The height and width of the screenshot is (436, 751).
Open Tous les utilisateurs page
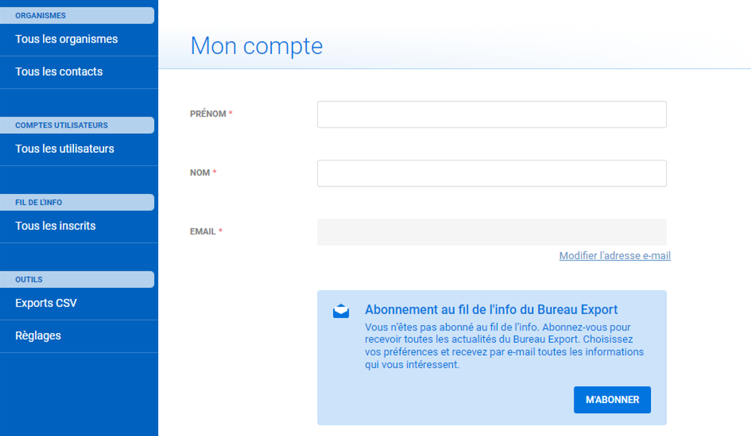64,149
